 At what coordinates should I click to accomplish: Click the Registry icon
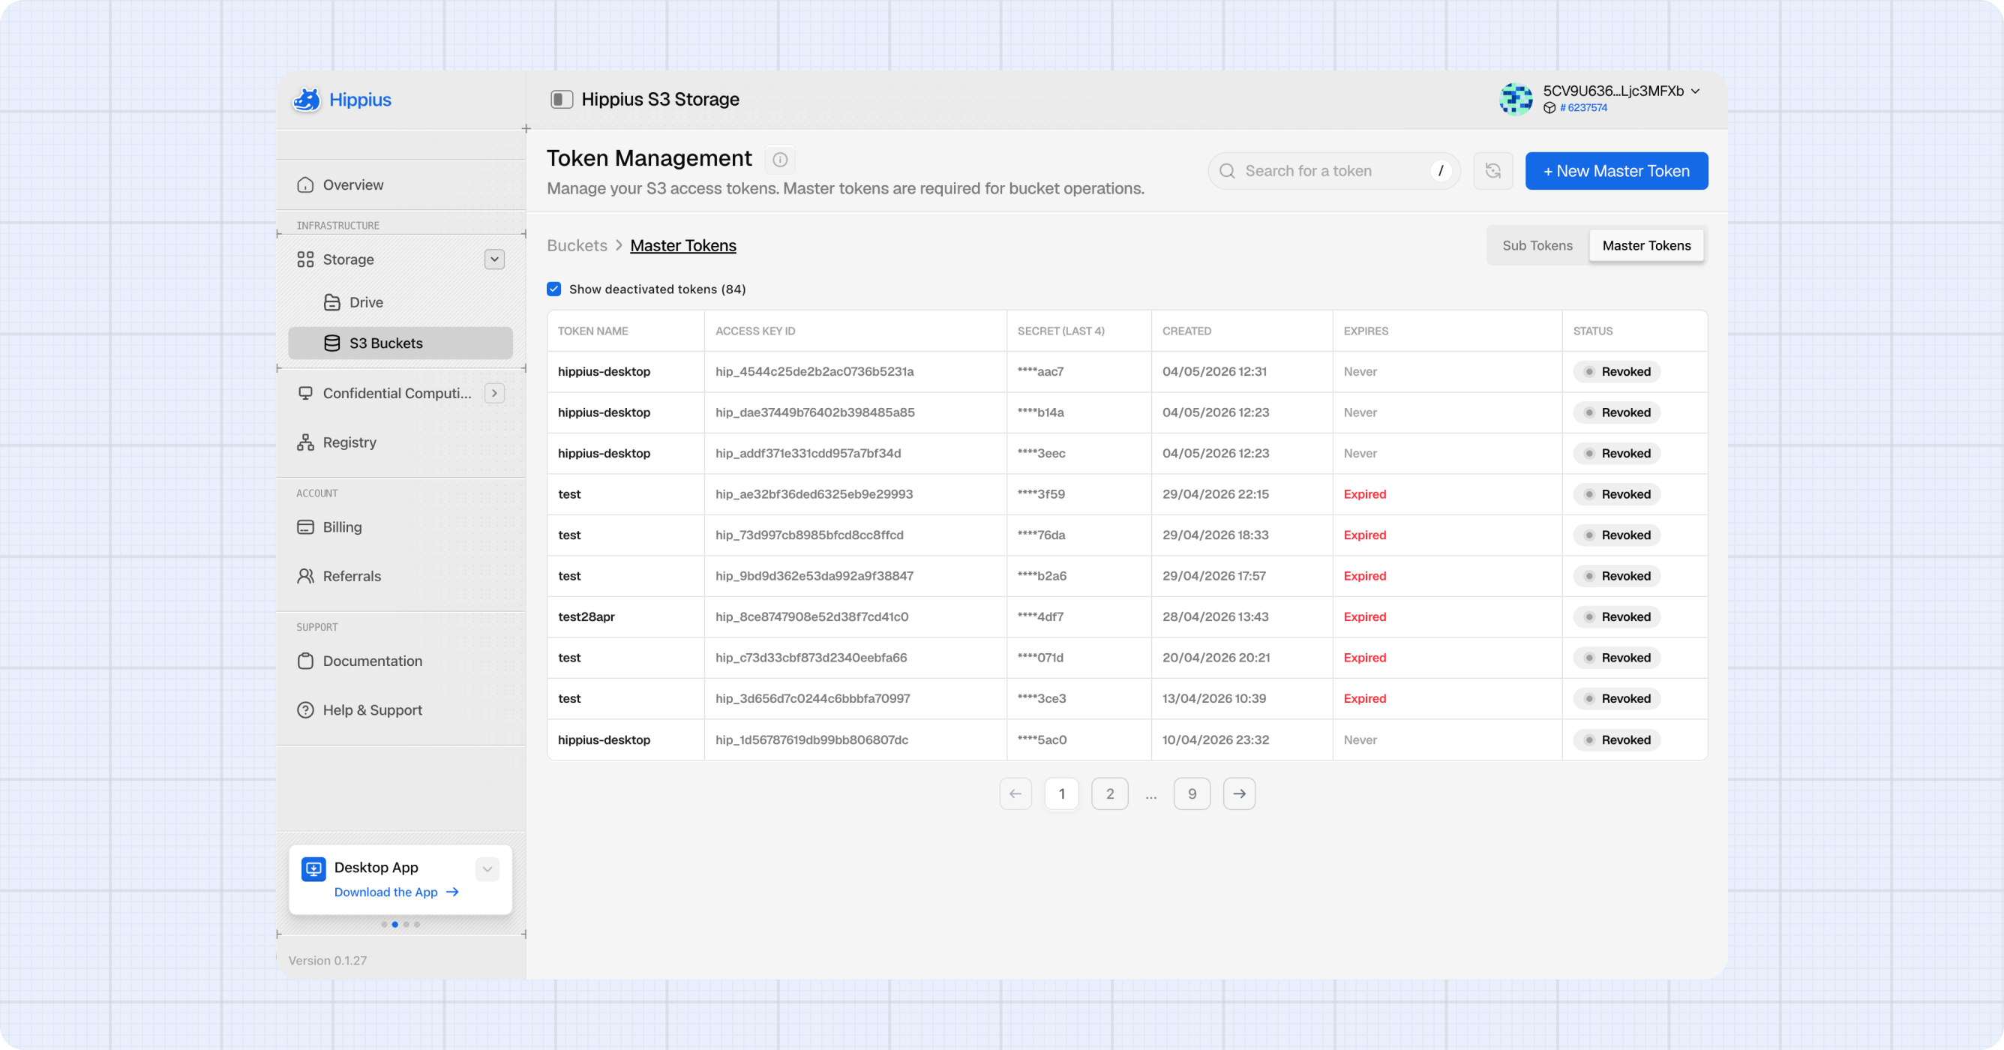(x=305, y=442)
